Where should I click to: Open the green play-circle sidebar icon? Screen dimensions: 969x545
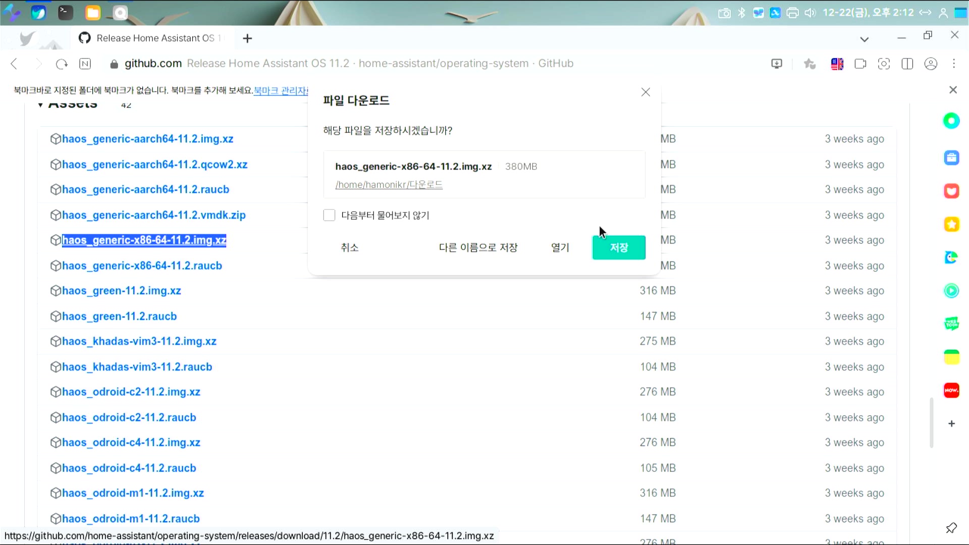(951, 291)
